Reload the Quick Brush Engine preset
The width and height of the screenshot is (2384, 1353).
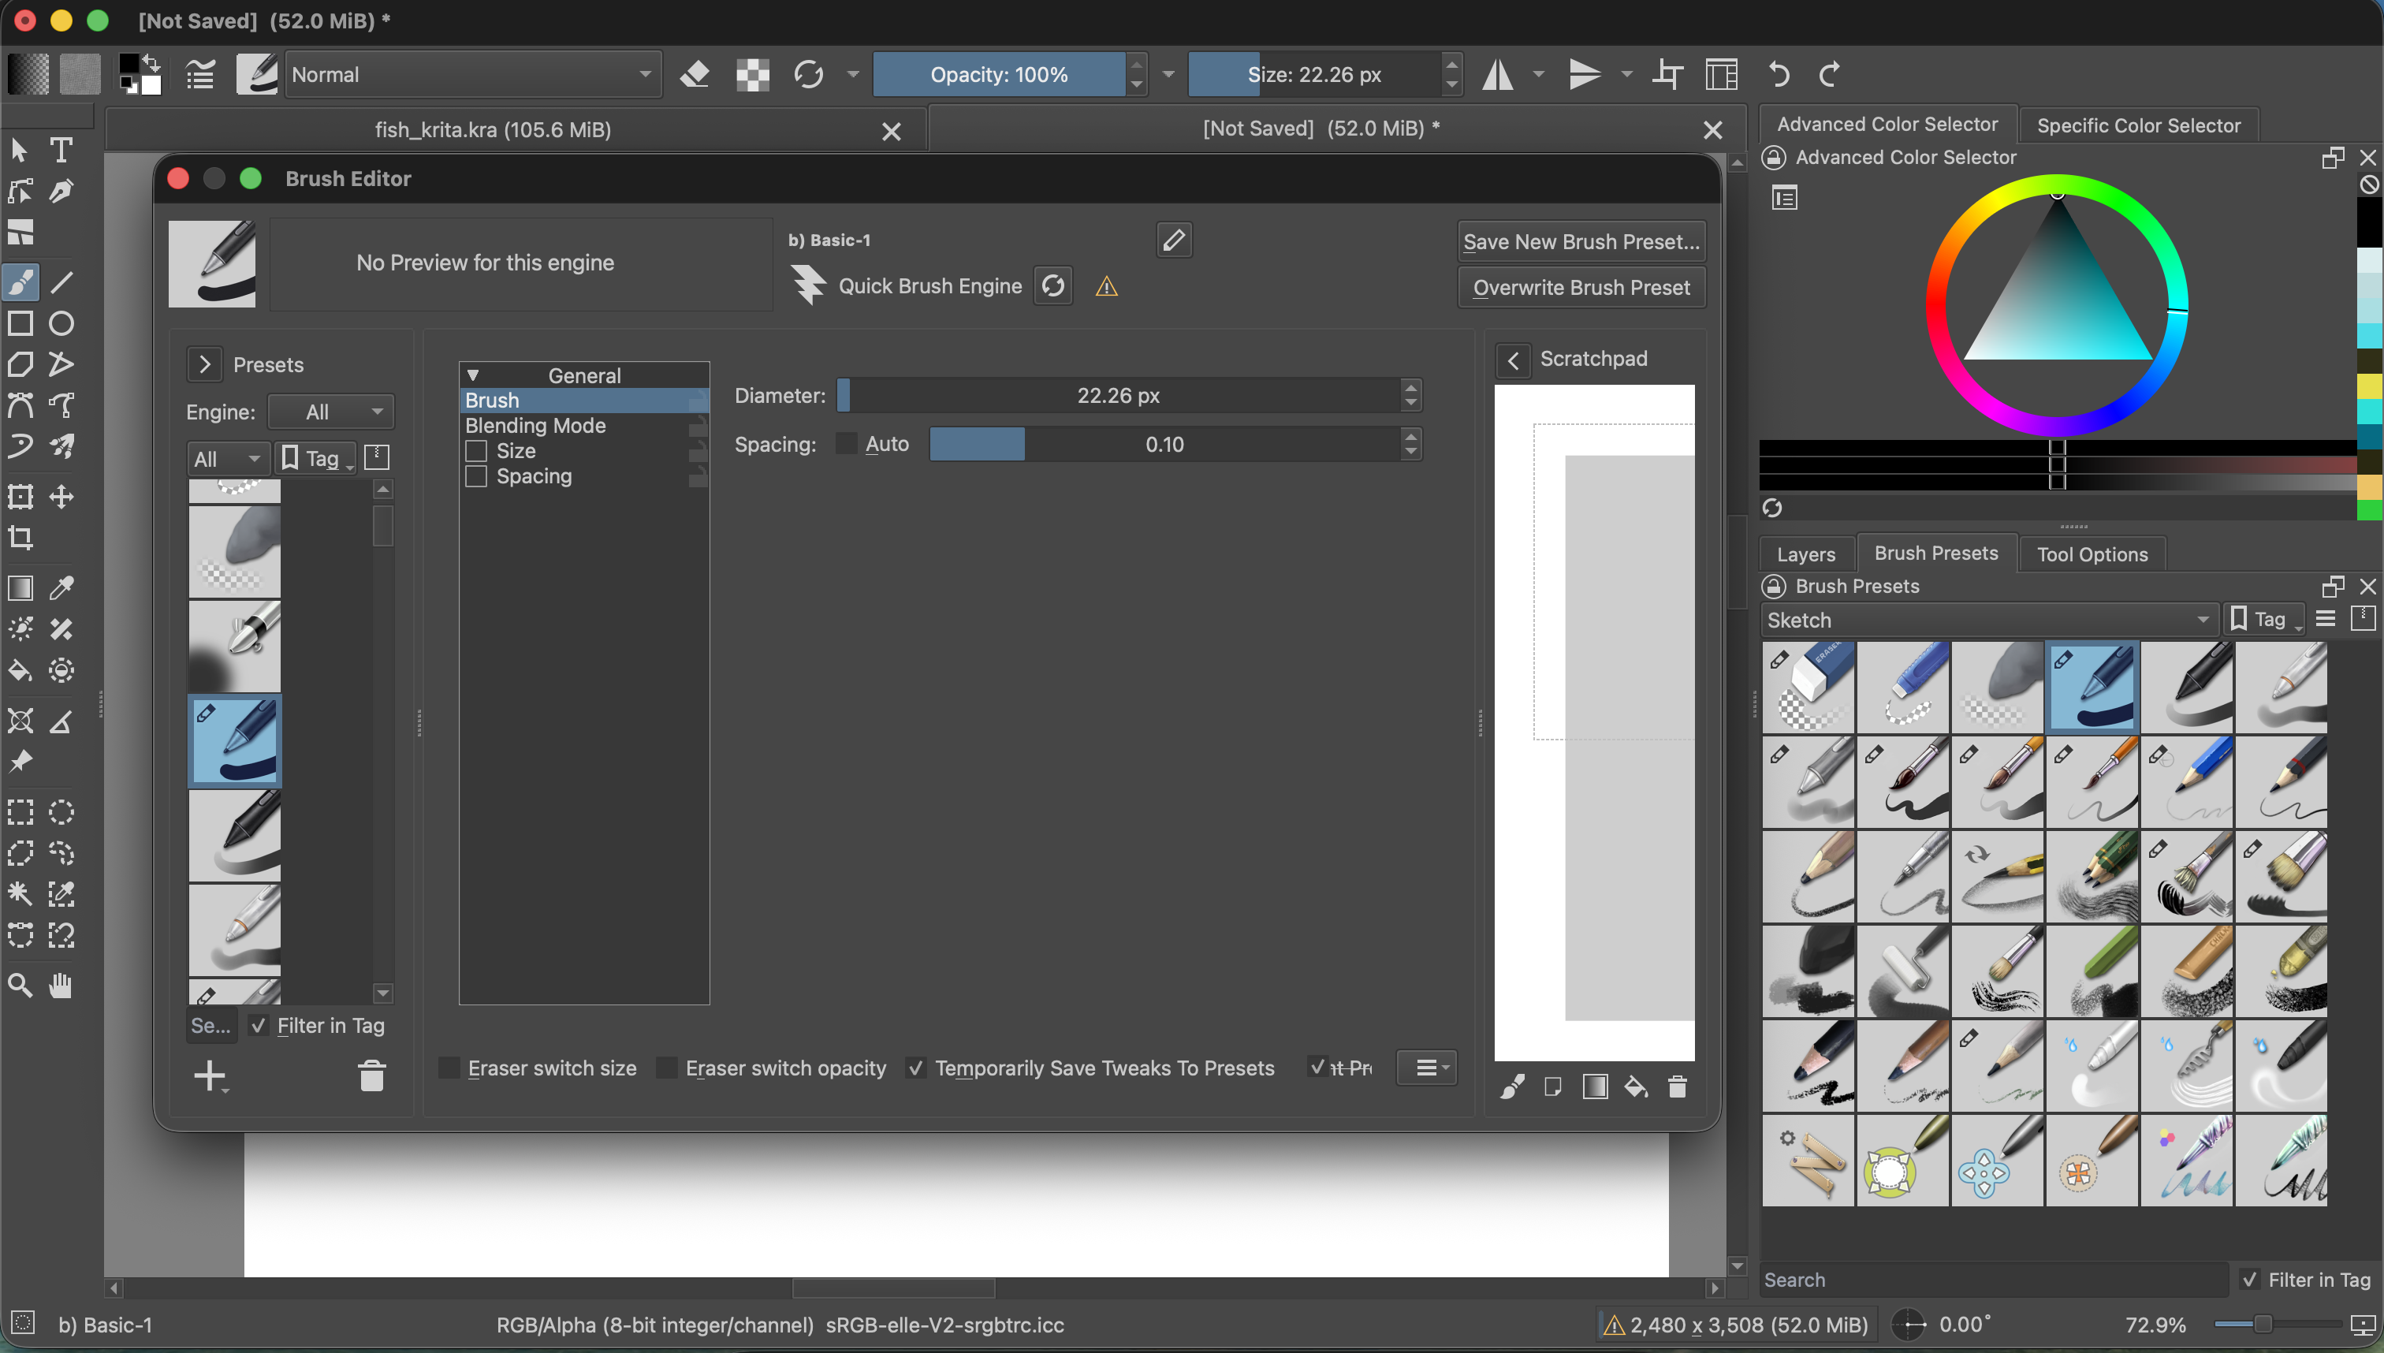coord(1052,285)
